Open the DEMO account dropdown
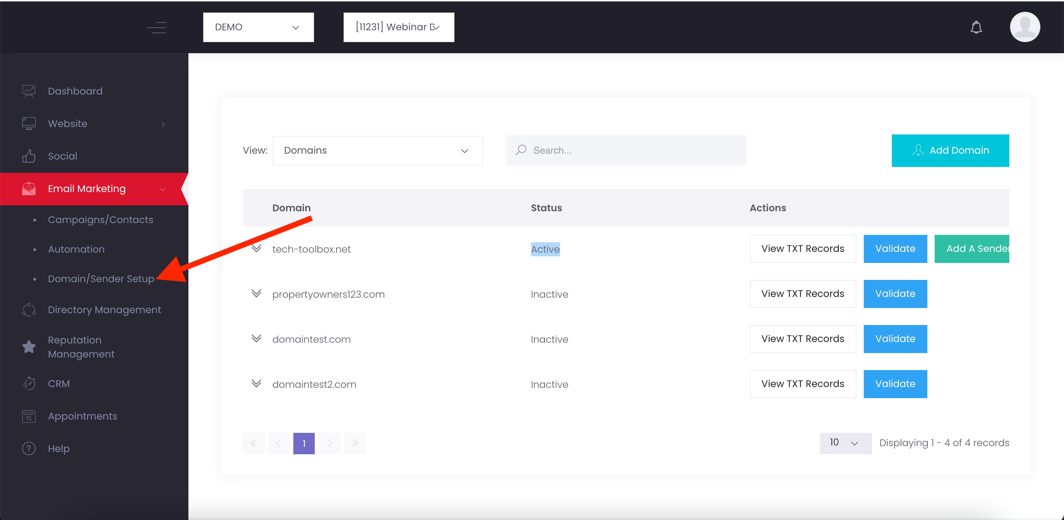 (x=258, y=27)
